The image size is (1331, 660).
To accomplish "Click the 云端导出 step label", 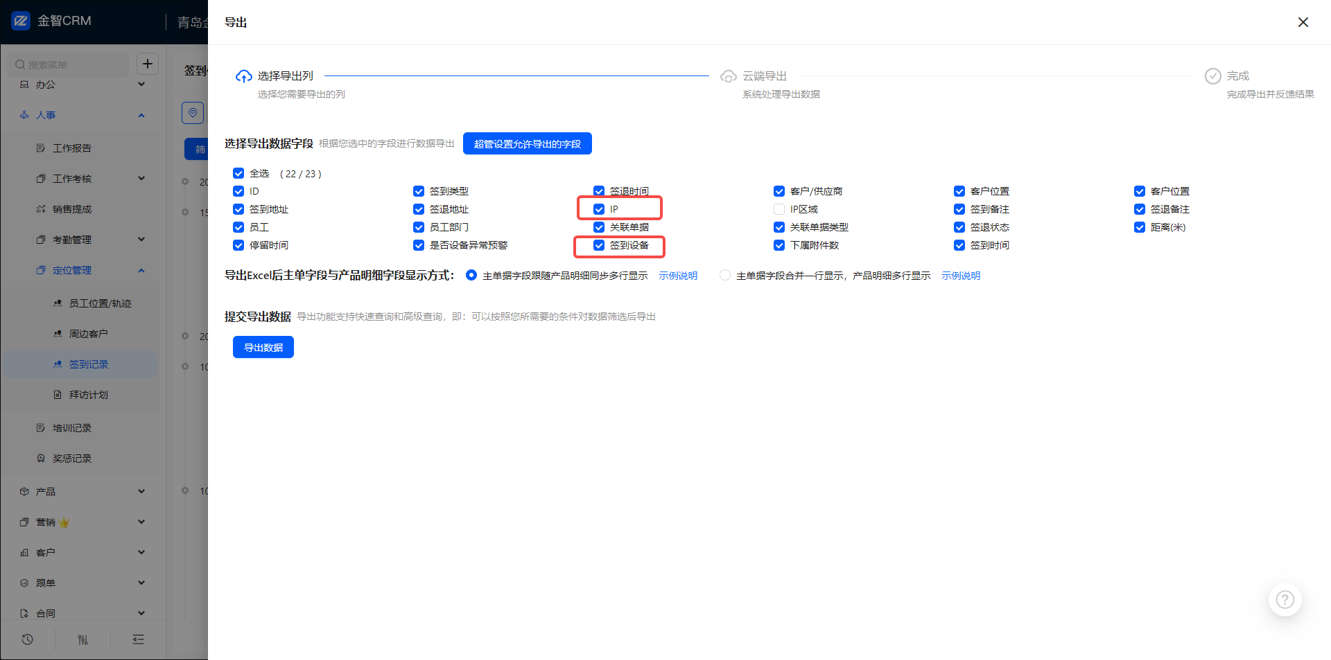I will tap(765, 75).
